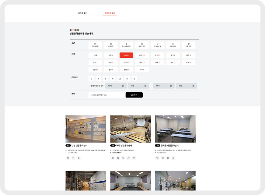The height and width of the screenshot is (195, 265).
Task: Choose the 대구 10 region
Action: (x=142, y=55)
